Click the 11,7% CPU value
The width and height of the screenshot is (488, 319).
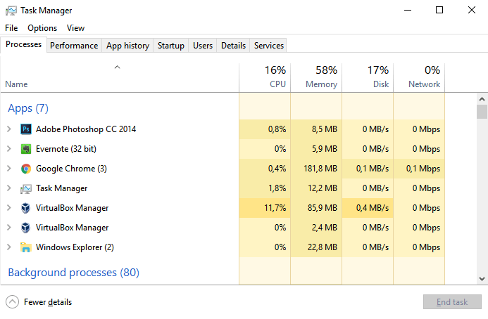(x=275, y=208)
